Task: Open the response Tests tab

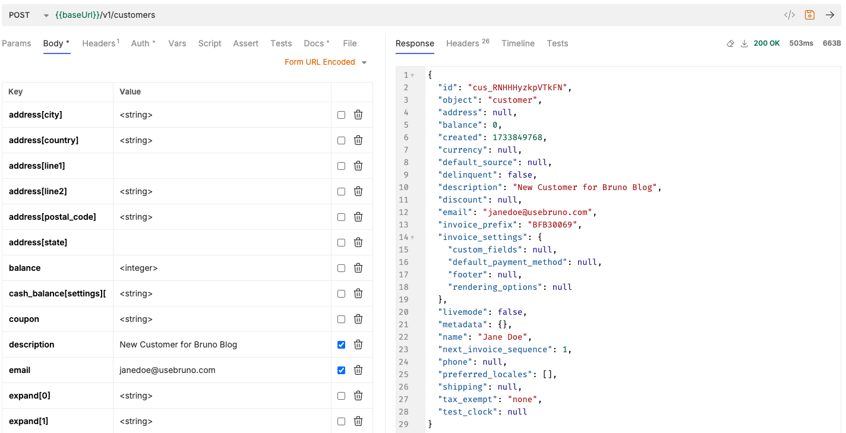Action: pos(557,43)
